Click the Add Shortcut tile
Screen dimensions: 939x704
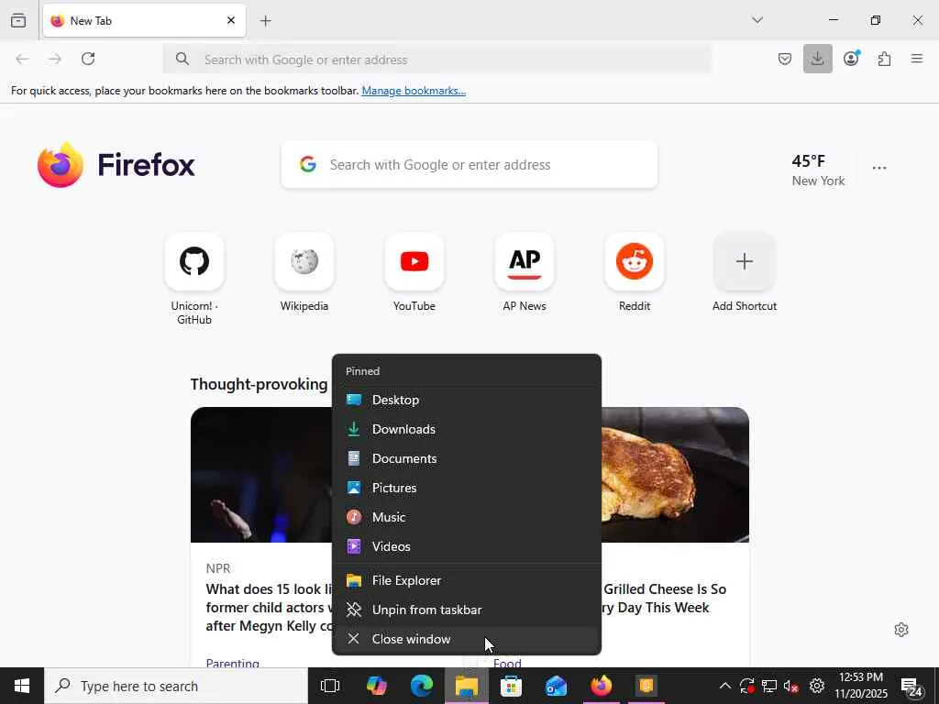pos(745,273)
